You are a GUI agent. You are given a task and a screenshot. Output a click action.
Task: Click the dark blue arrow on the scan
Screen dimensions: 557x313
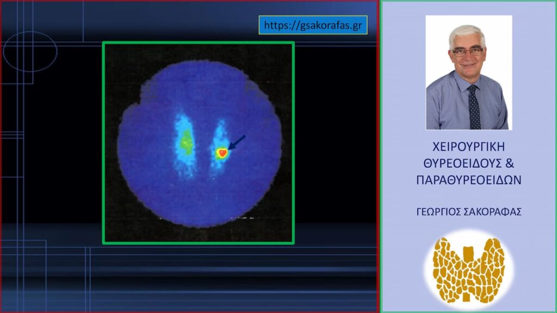point(237,142)
